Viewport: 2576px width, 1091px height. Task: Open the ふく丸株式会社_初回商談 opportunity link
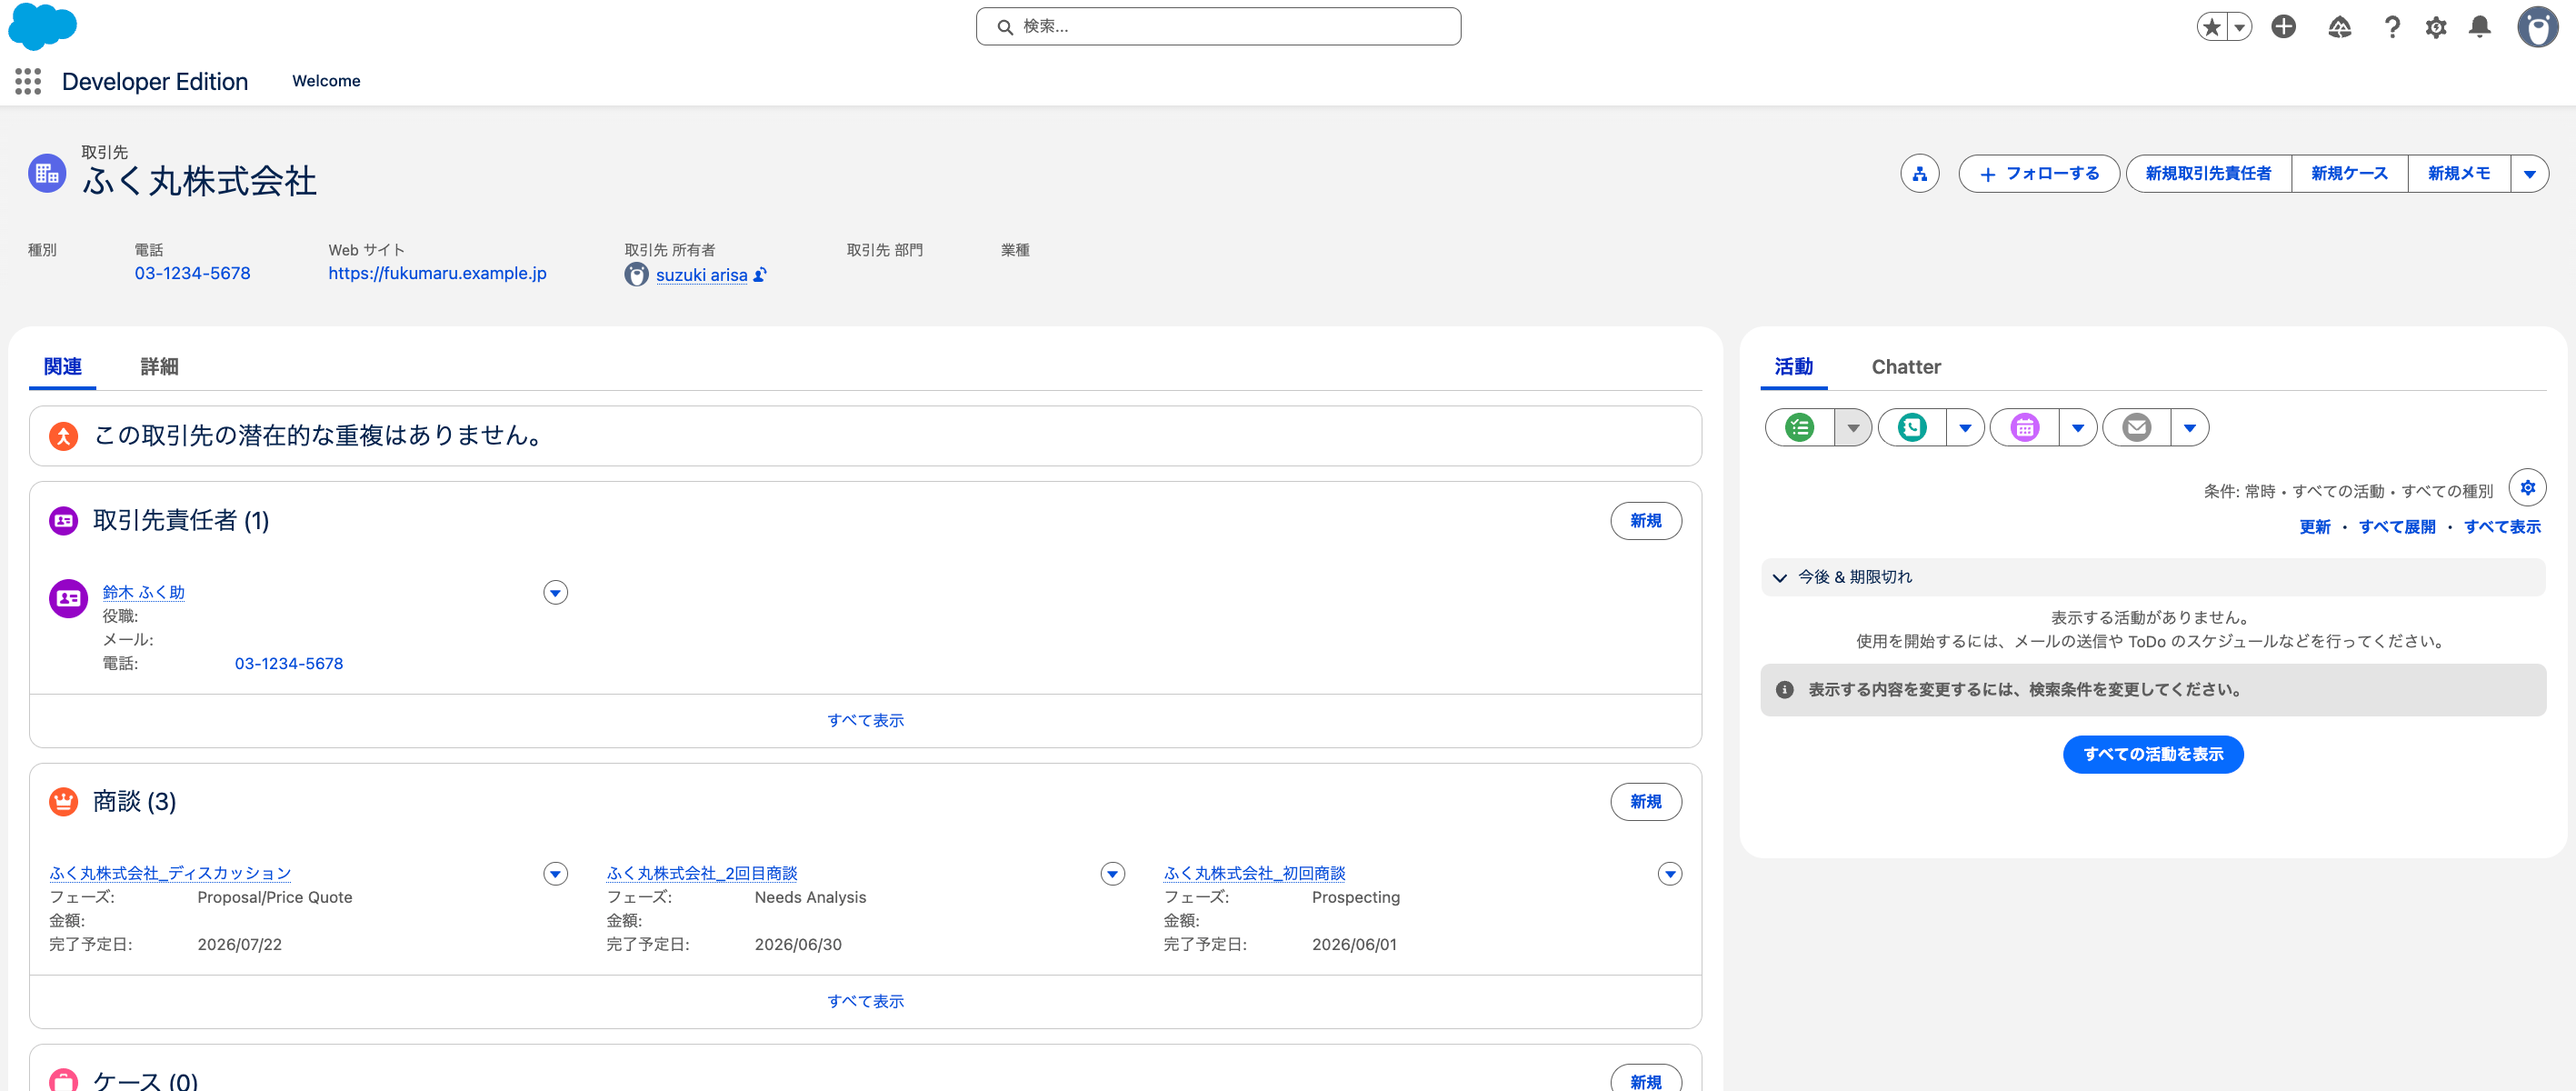pos(1254,874)
